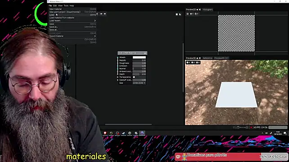
Task: Adjust the Depth value slider
Action: tap(139, 74)
